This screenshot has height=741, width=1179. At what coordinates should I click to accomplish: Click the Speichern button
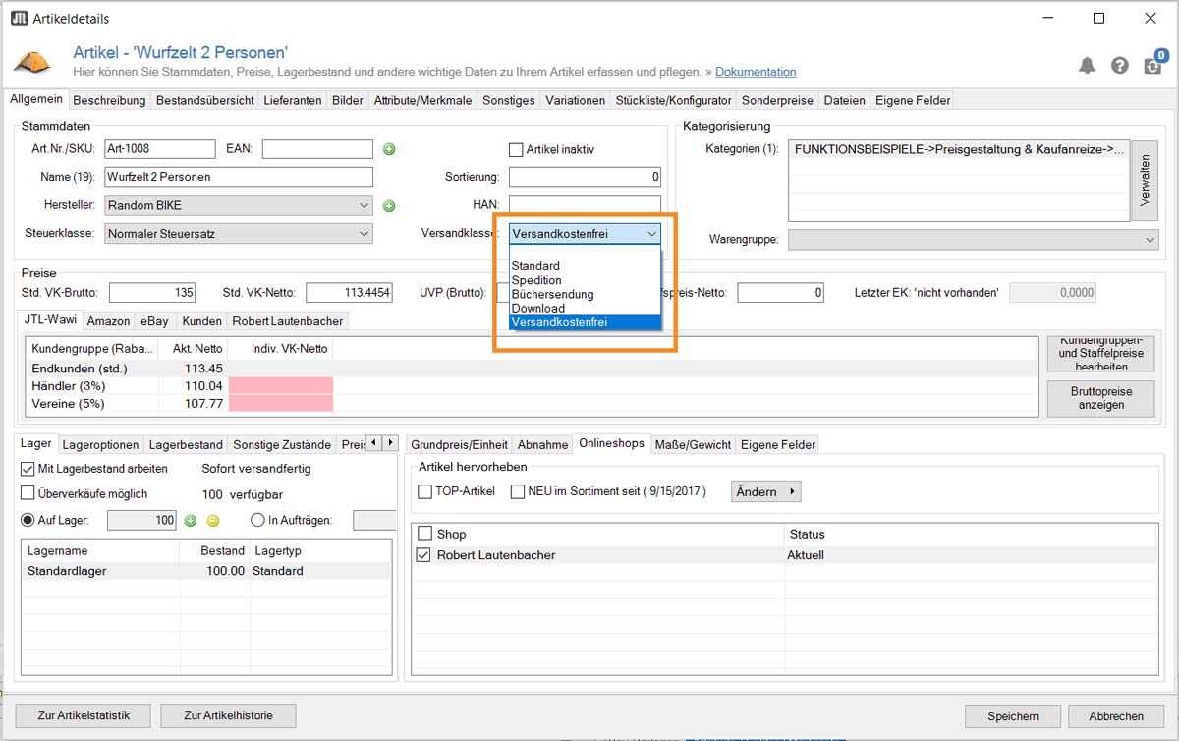point(1013,716)
